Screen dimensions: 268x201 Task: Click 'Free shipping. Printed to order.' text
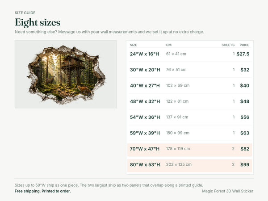pyautogui.click(x=43, y=191)
